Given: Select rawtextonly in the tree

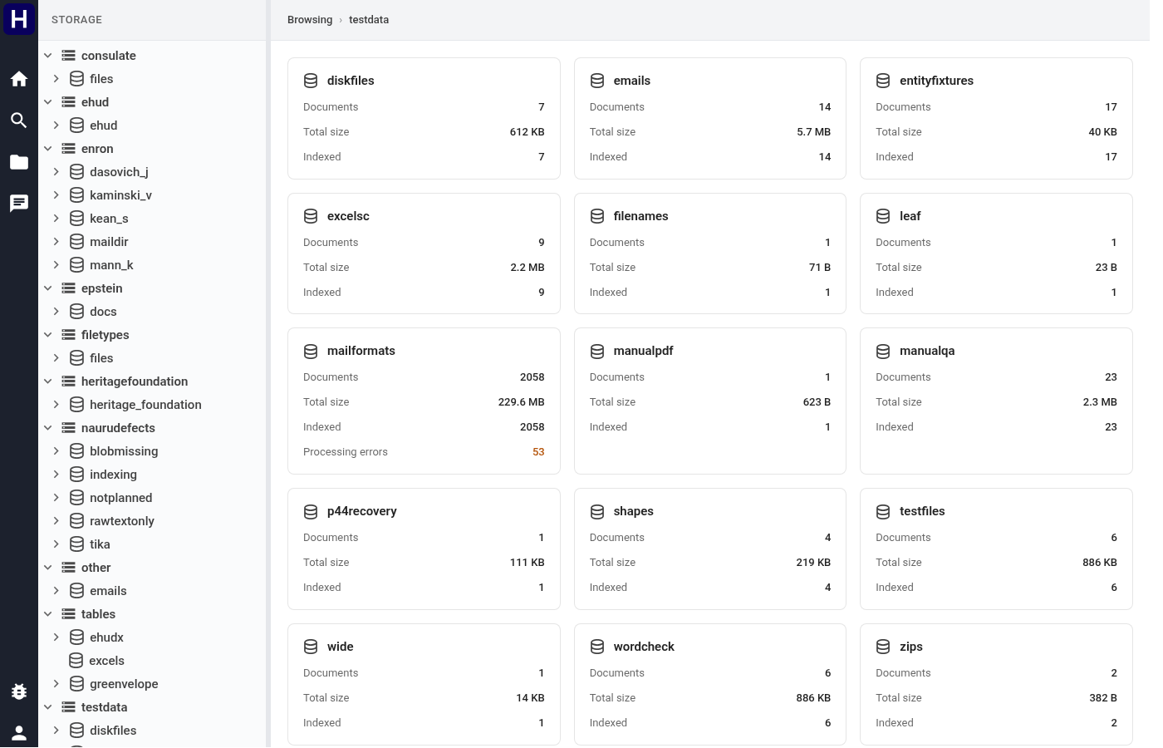Looking at the screenshot, I should point(122,521).
